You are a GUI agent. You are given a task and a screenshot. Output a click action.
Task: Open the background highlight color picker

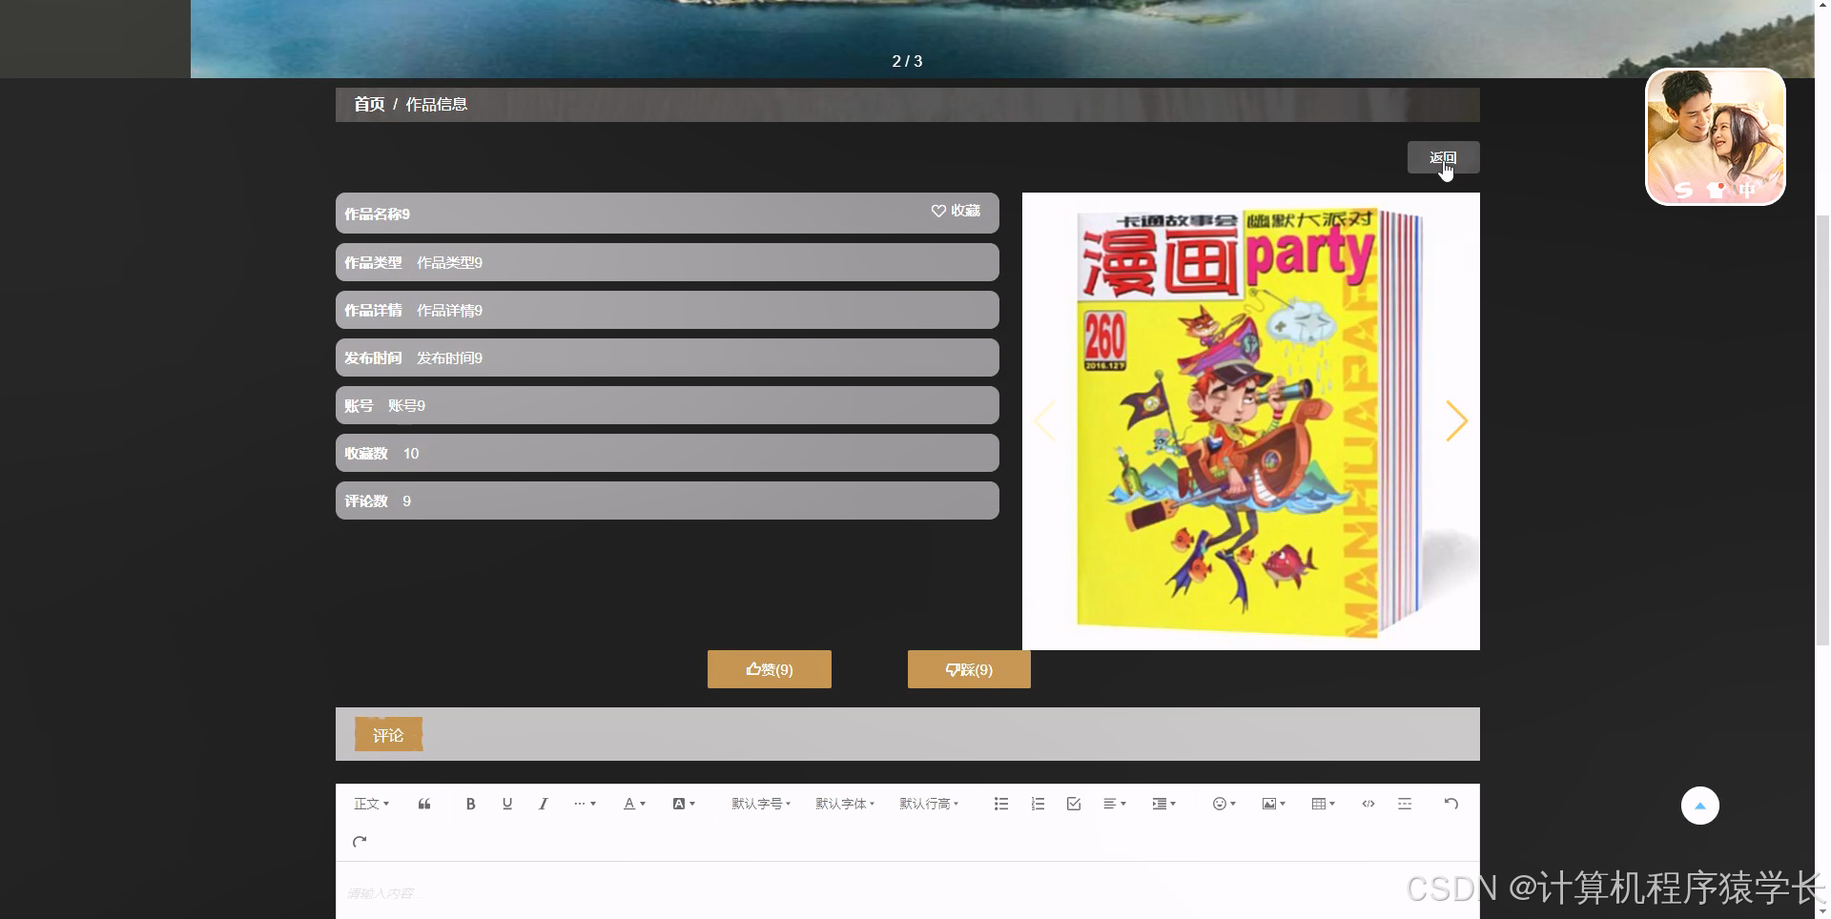coord(684,804)
